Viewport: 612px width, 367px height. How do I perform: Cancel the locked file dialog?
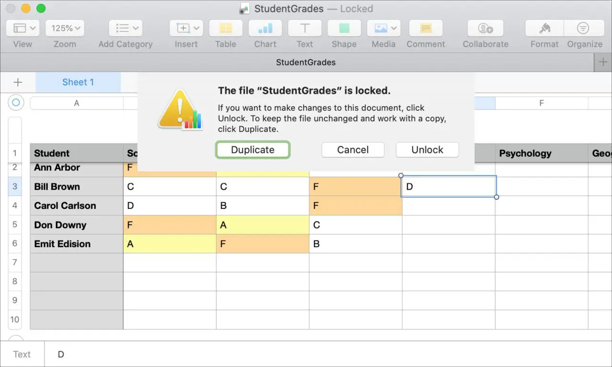[x=353, y=150]
